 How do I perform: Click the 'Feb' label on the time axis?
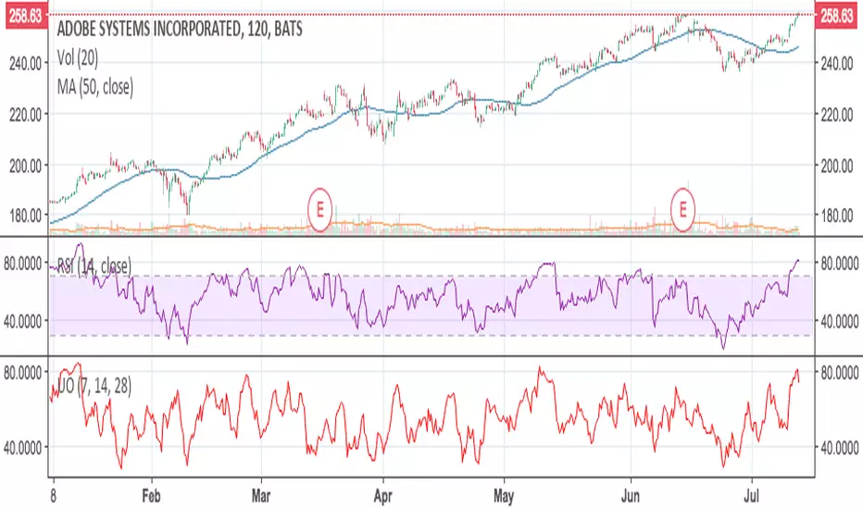[x=151, y=496]
